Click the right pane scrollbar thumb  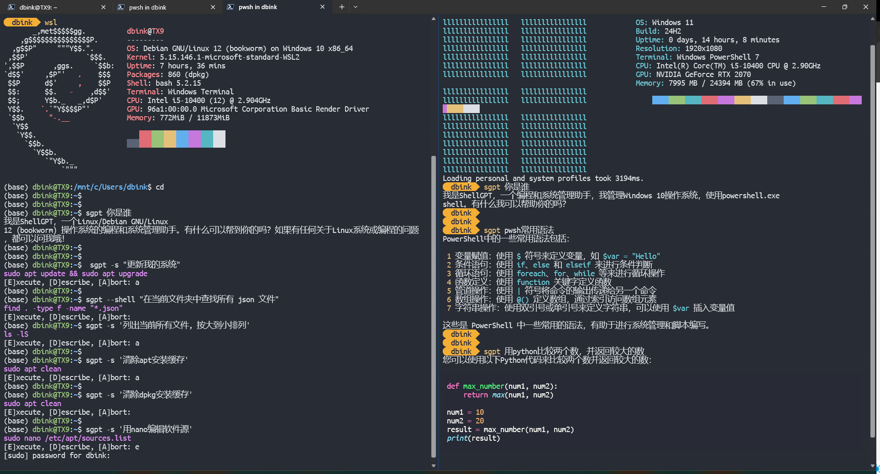872,242
